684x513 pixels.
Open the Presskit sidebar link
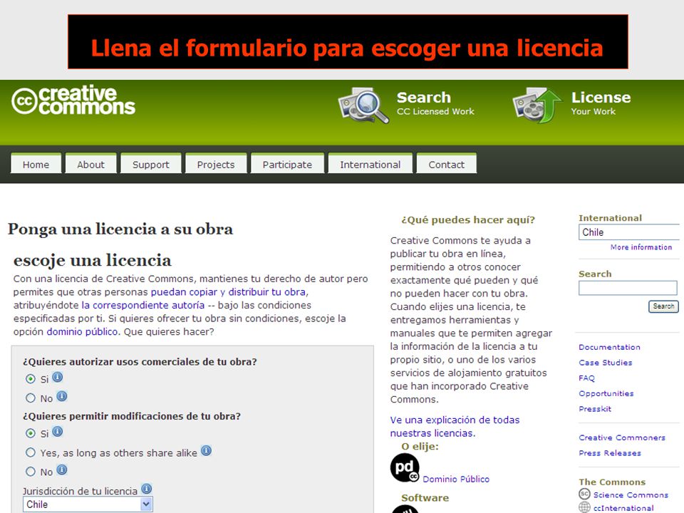coord(595,409)
